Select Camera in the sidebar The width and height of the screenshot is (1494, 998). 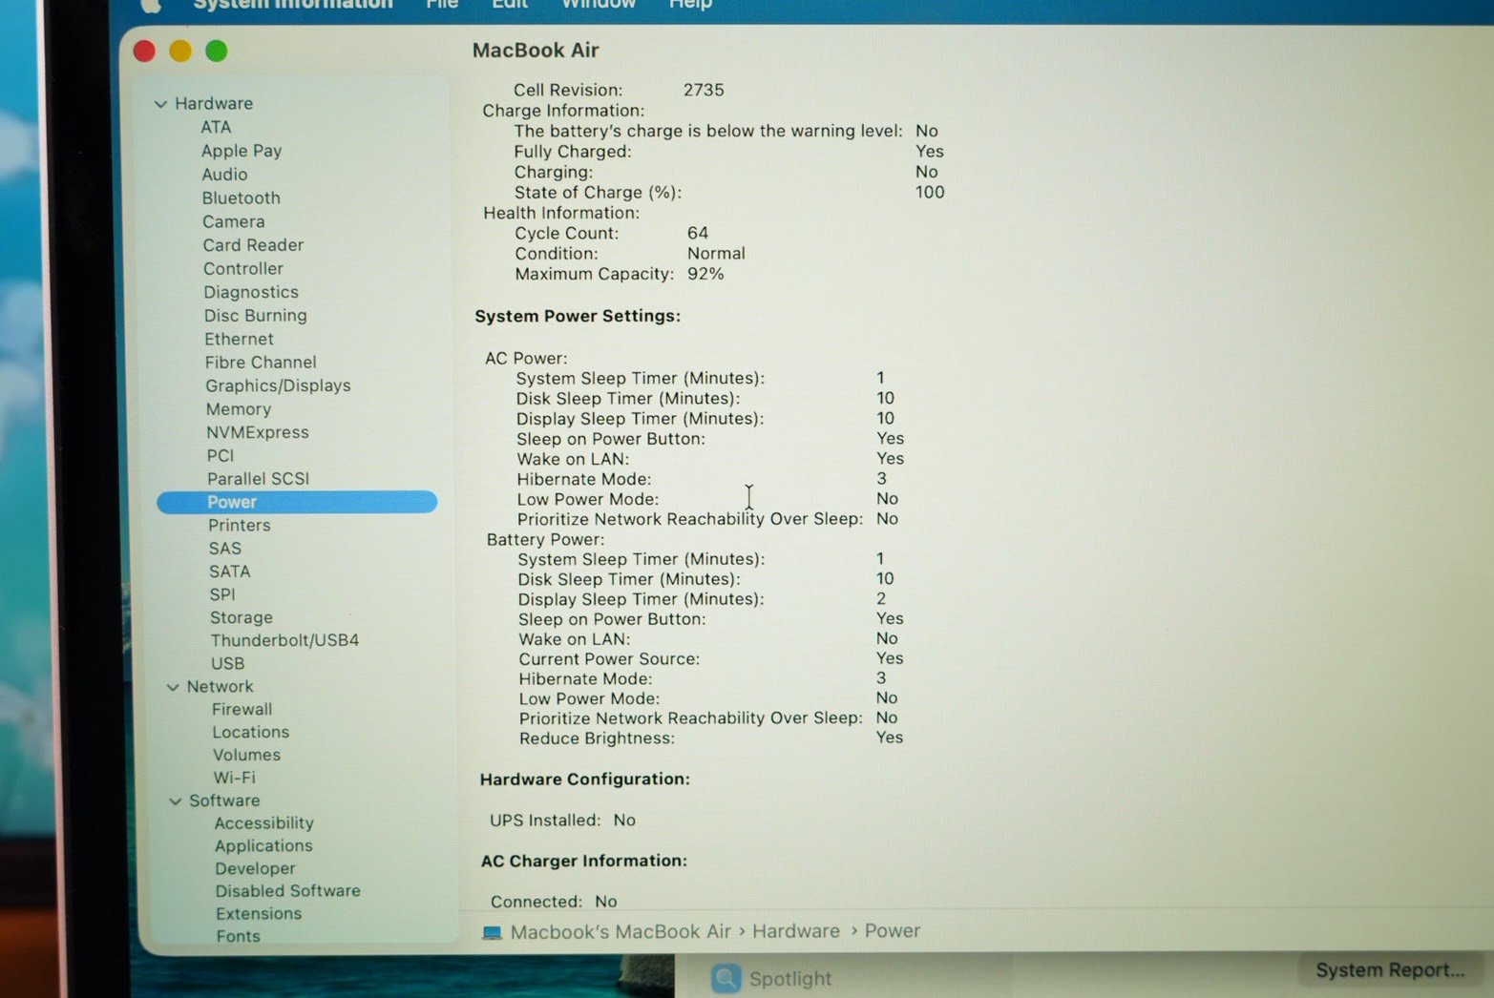click(x=233, y=222)
